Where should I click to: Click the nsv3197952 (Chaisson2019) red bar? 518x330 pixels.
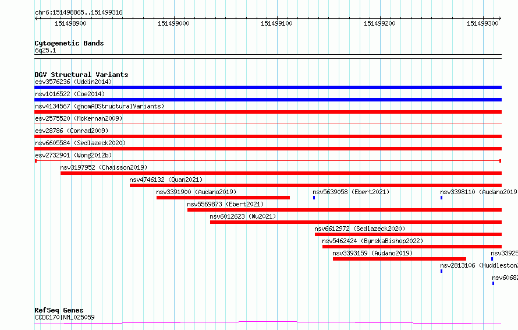click(x=281, y=173)
